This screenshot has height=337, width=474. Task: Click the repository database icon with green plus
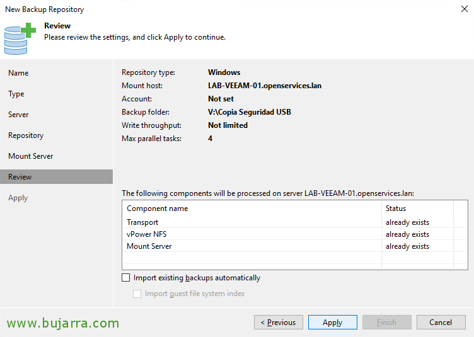click(x=20, y=38)
